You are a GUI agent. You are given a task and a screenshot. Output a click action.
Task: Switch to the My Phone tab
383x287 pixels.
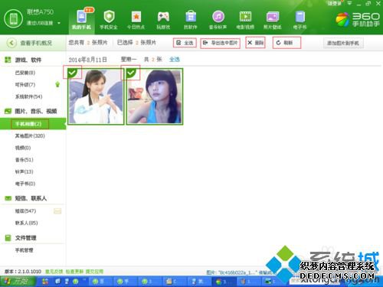[x=81, y=19]
